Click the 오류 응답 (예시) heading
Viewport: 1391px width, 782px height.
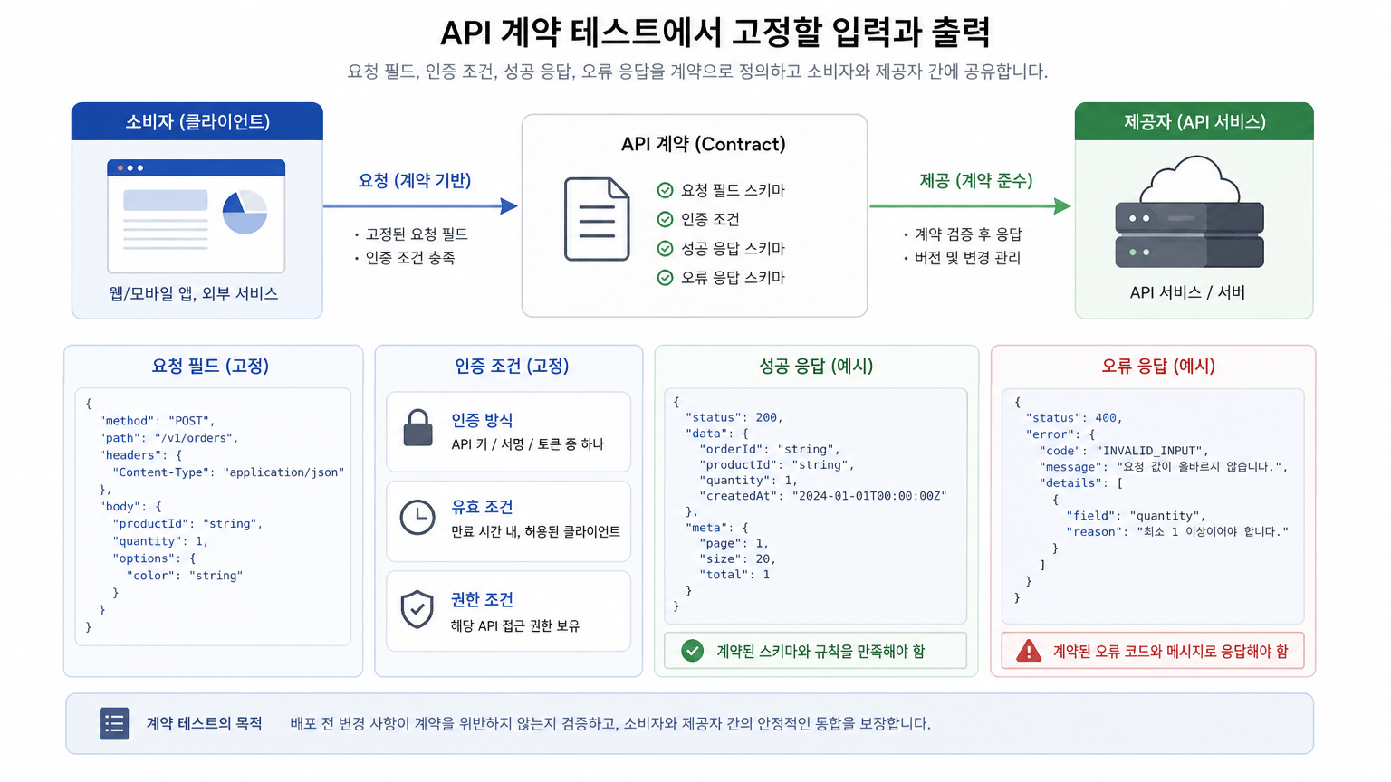coord(1158,366)
